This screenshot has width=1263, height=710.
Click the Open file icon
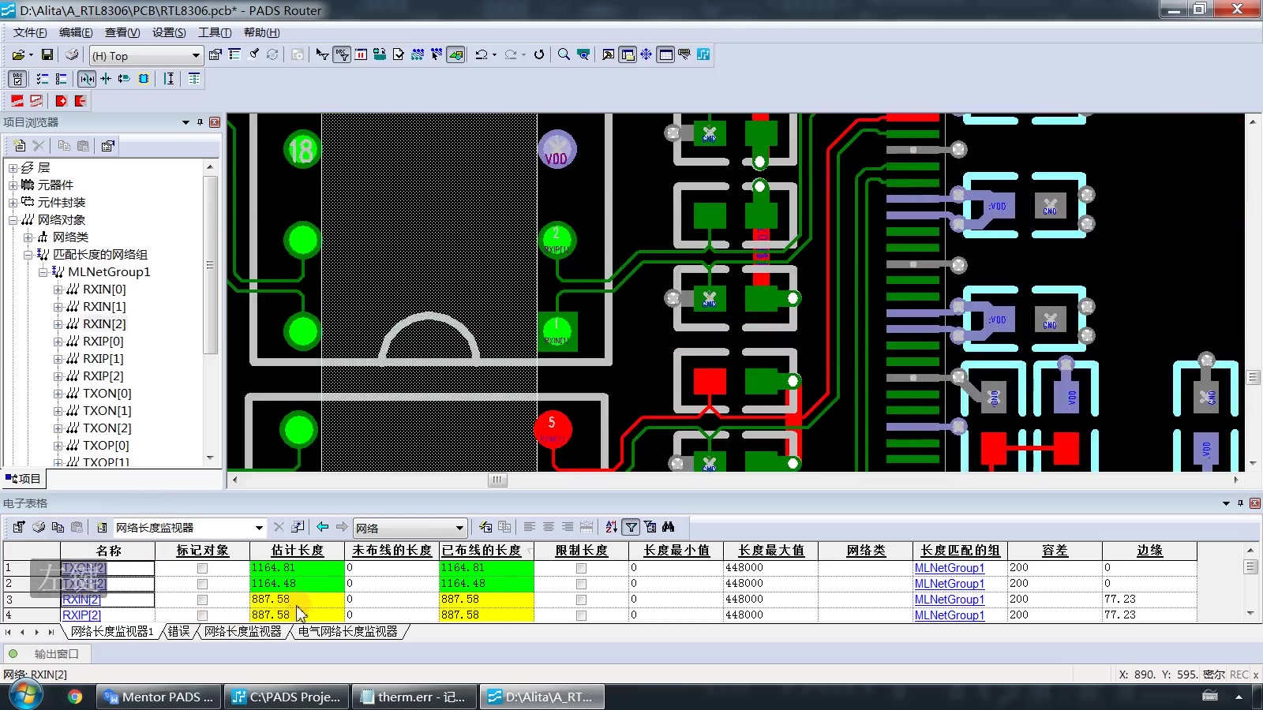pyautogui.click(x=17, y=54)
